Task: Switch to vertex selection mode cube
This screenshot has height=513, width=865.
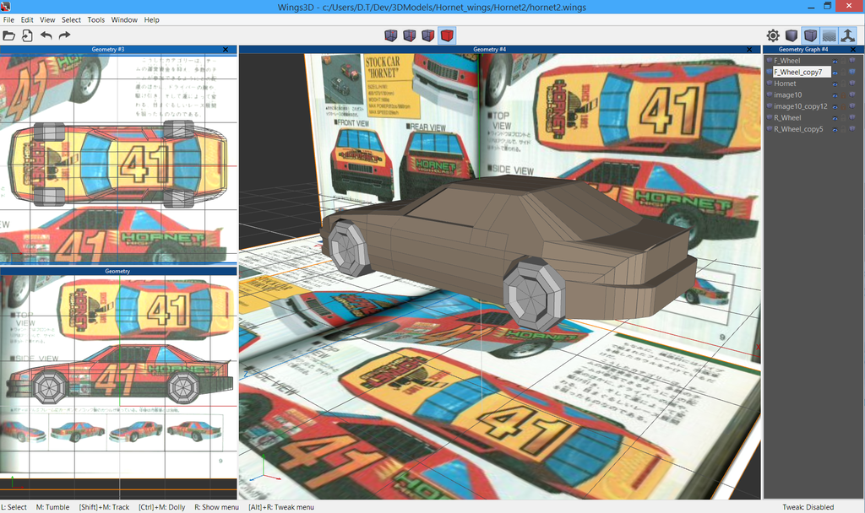Action: tap(390, 35)
